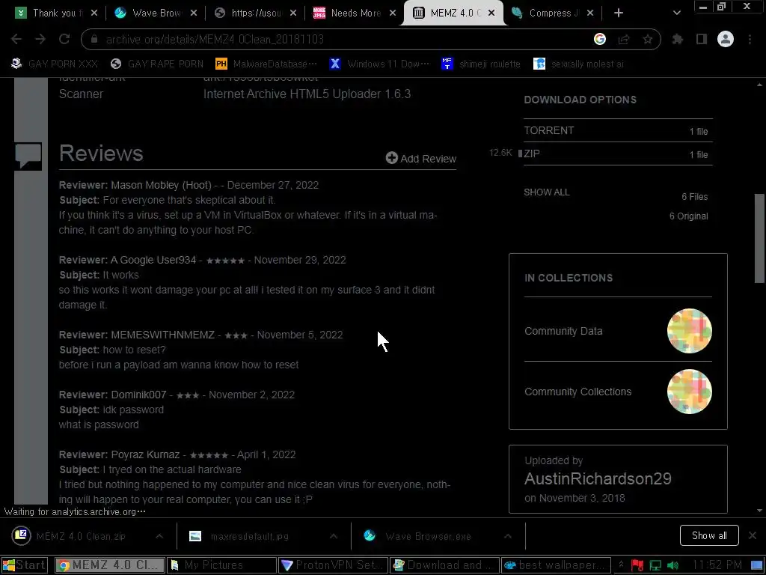Go back with the browser back arrow
766x575 pixels.
[x=16, y=39]
